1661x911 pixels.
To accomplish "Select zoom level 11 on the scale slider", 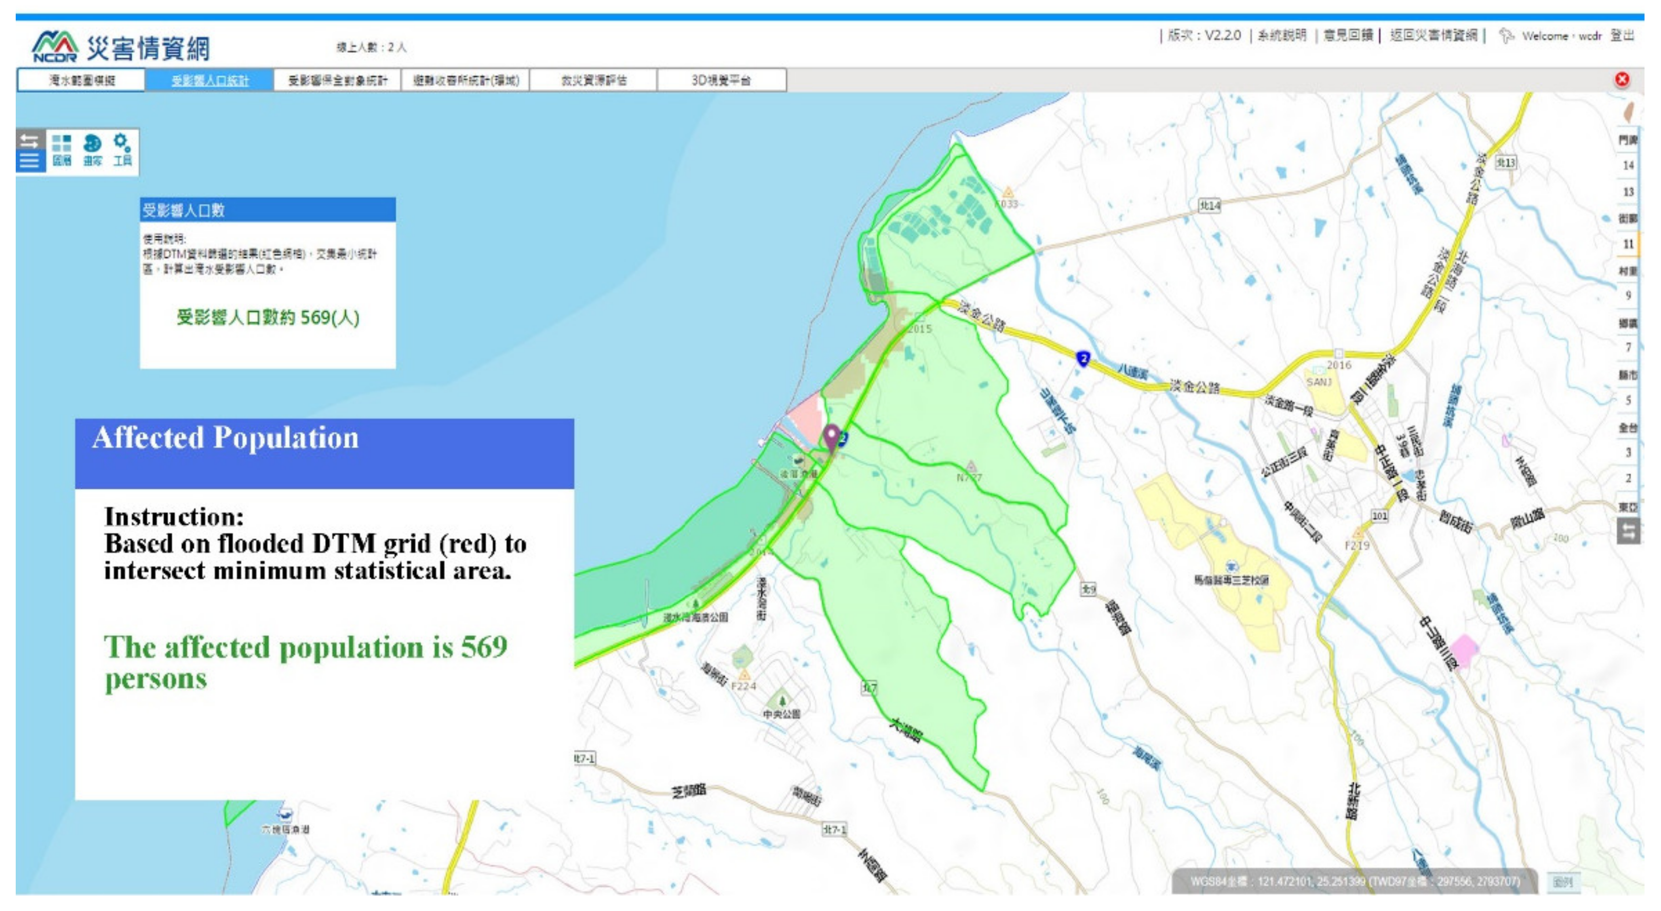I will tap(1628, 244).
